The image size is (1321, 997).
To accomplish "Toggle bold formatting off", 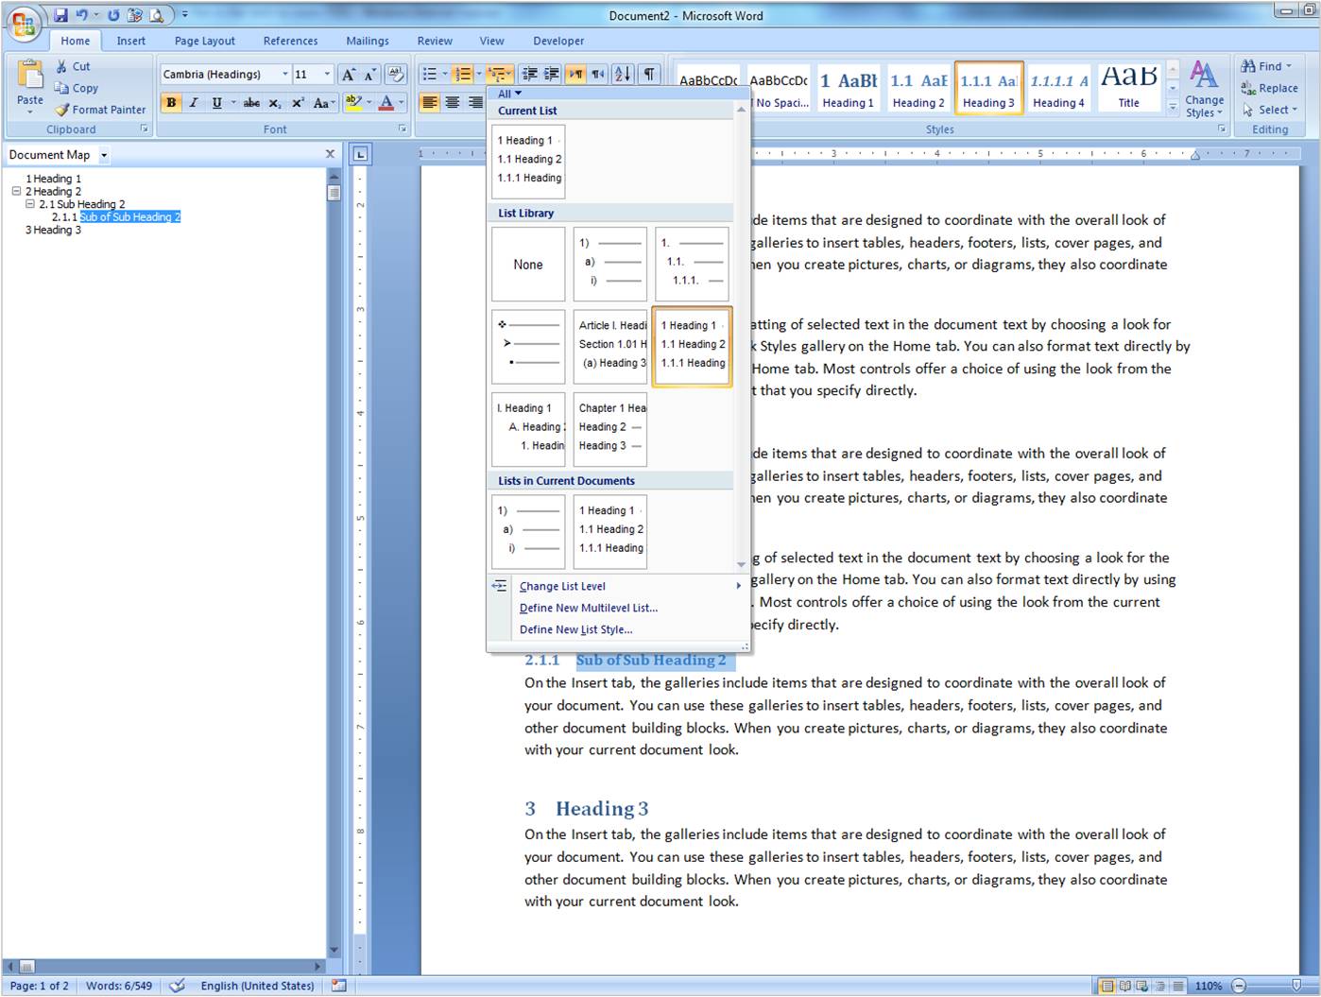I will [171, 103].
